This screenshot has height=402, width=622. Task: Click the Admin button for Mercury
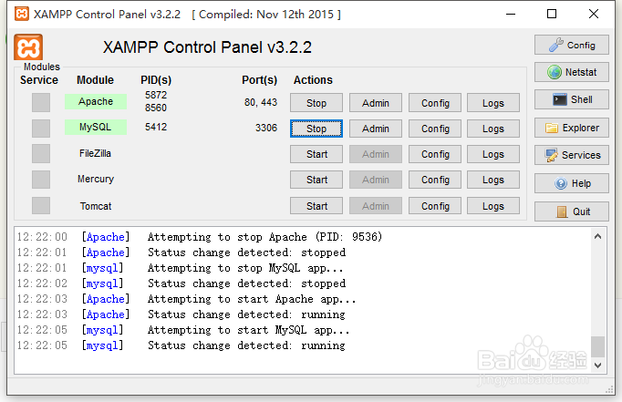[x=375, y=180]
